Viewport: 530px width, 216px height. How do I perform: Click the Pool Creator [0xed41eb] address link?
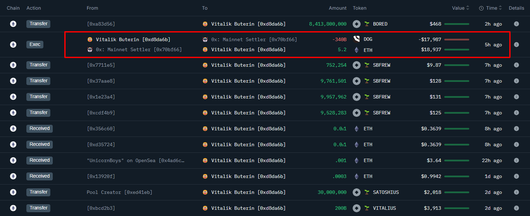click(x=120, y=192)
